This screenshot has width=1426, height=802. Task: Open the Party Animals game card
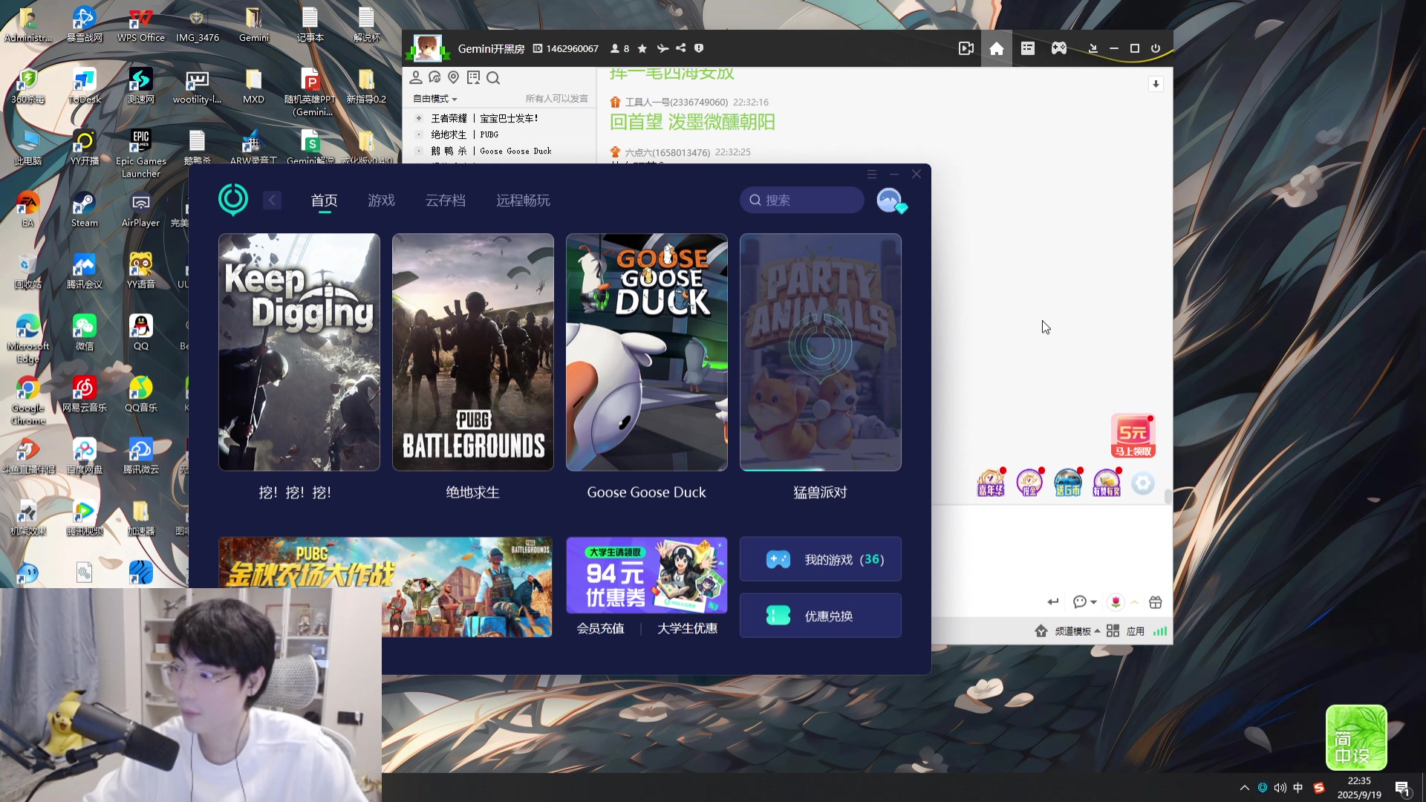pyautogui.click(x=821, y=352)
